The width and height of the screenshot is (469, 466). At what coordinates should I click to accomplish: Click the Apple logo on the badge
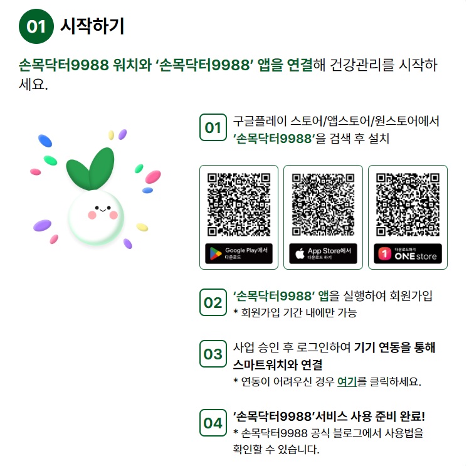tap(300, 253)
